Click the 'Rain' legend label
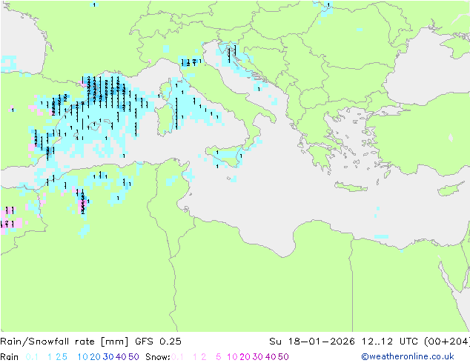The image size is (470, 363). (10, 357)
